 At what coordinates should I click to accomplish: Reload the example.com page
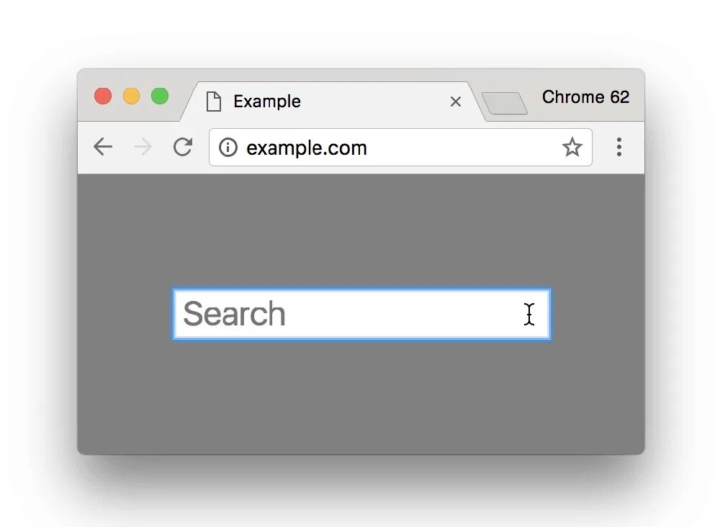183,147
